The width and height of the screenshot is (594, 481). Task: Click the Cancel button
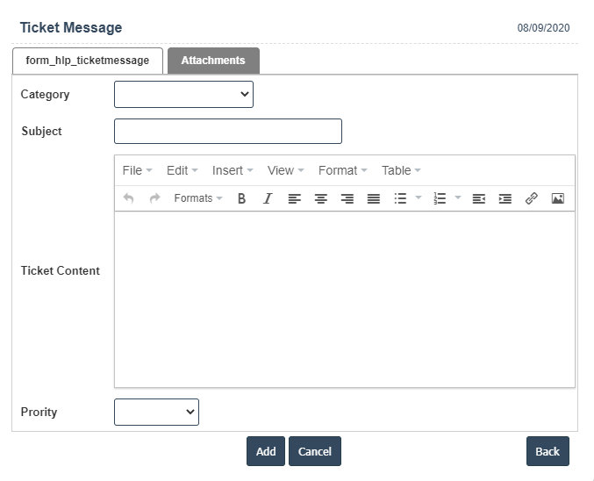314,451
